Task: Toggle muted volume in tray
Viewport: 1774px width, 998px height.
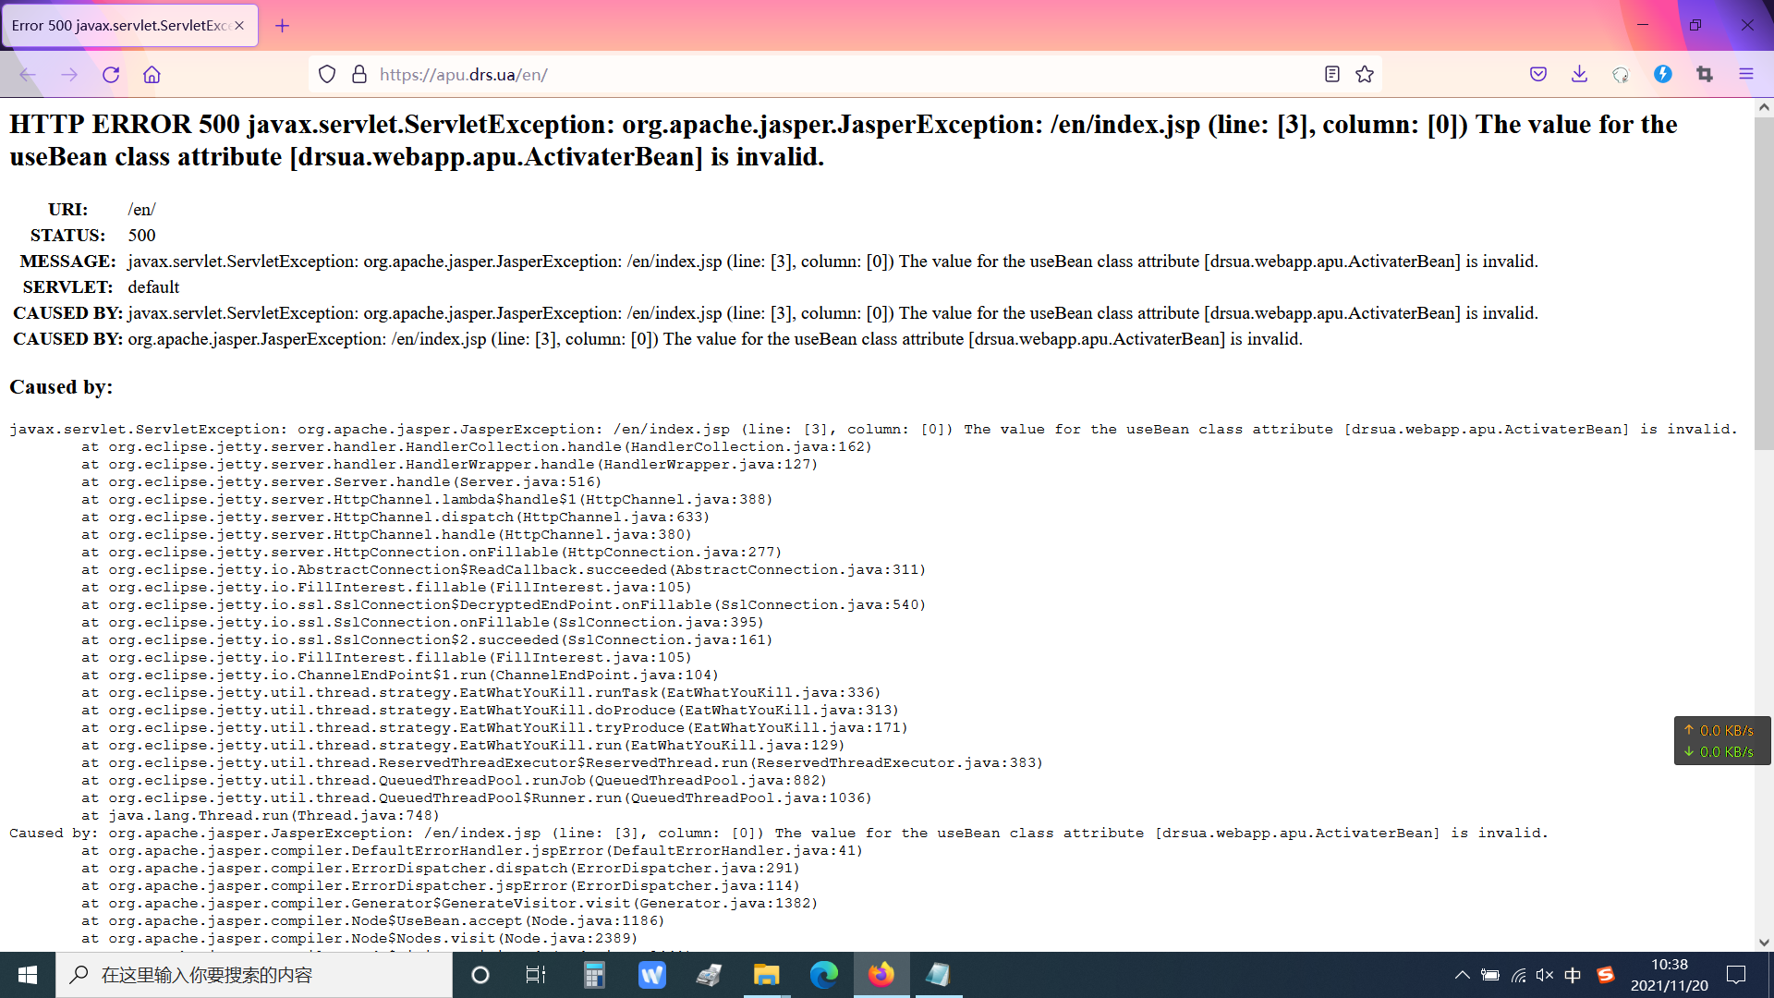Action: [x=1545, y=975]
